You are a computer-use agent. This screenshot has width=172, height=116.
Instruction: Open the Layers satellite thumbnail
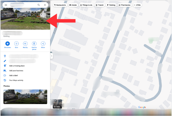point(57,104)
